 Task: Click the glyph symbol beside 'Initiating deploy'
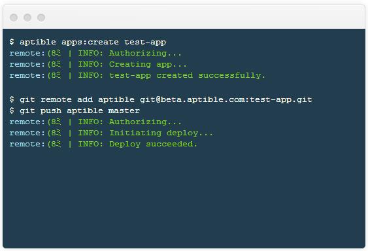(x=54, y=133)
